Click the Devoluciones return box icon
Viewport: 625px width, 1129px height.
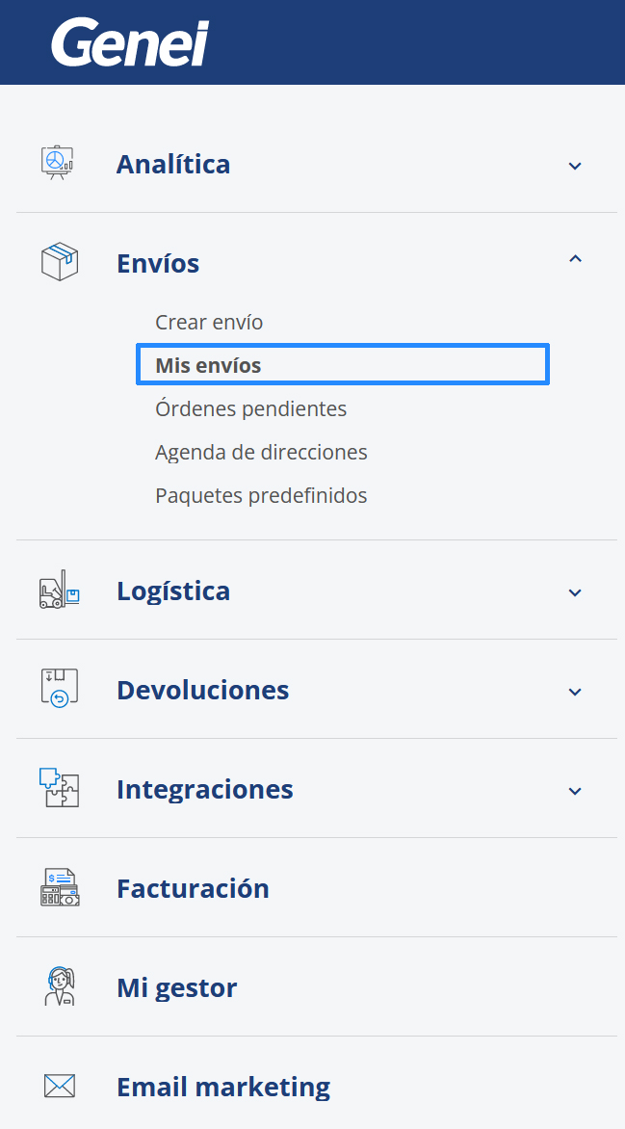[x=59, y=690]
